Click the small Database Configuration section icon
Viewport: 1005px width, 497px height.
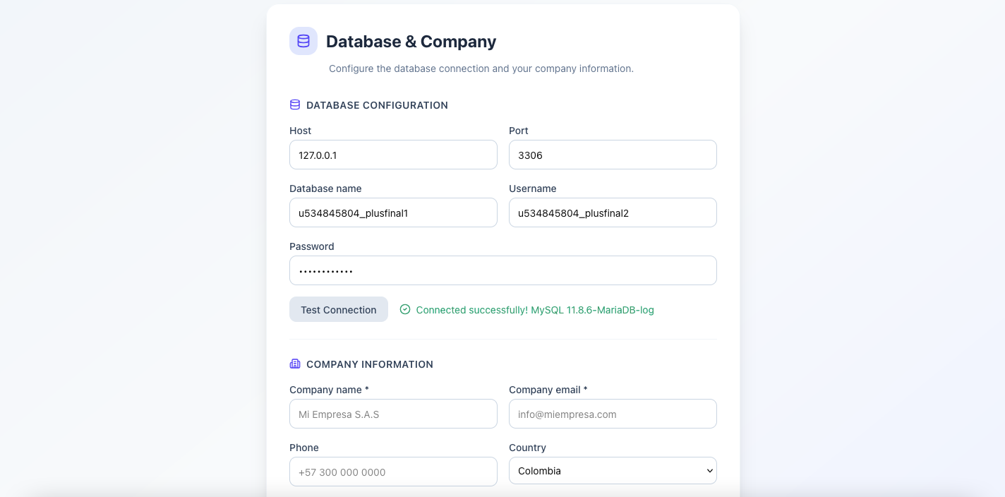[x=295, y=104]
